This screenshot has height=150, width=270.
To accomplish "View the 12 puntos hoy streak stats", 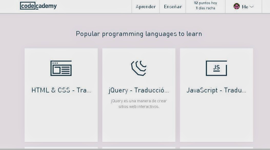I will coord(205,3).
